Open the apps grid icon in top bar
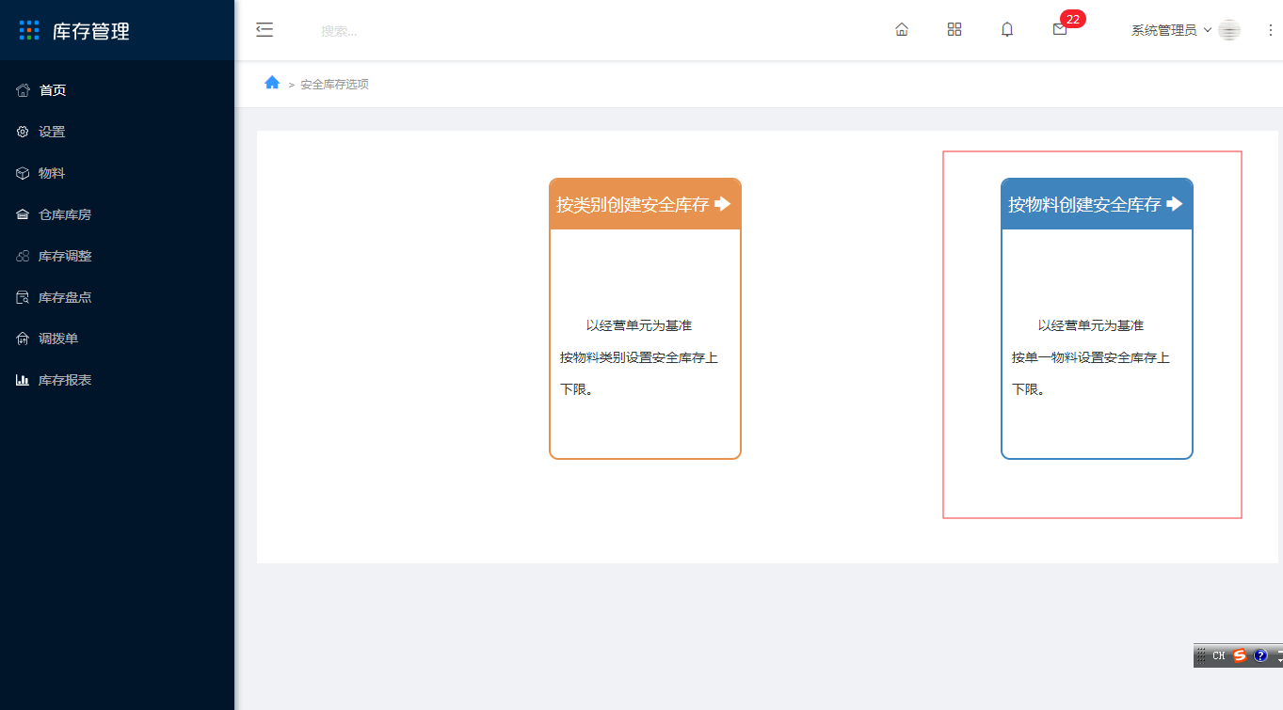The width and height of the screenshot is (1283, 710). point(954,30)
